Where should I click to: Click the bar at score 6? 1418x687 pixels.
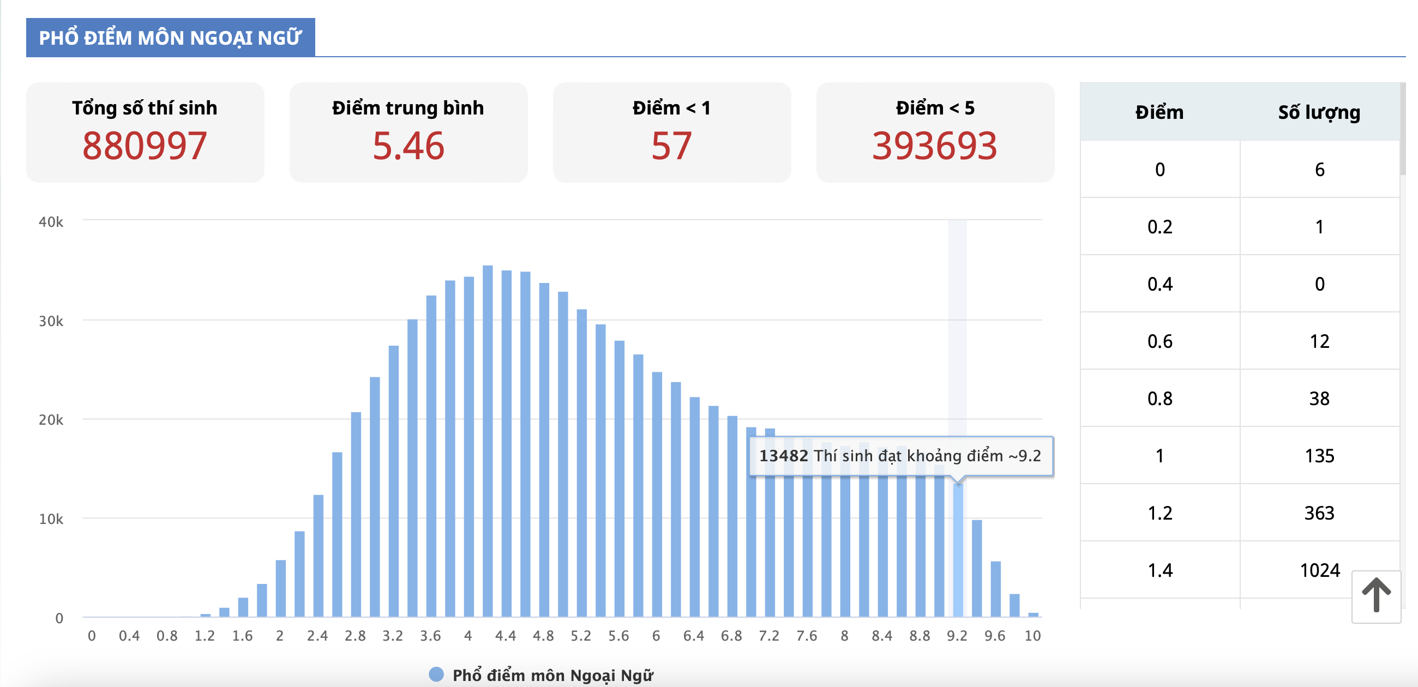[x=657, y=495]
